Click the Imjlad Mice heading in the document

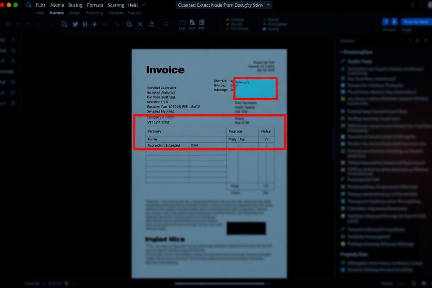pos(165,239)
